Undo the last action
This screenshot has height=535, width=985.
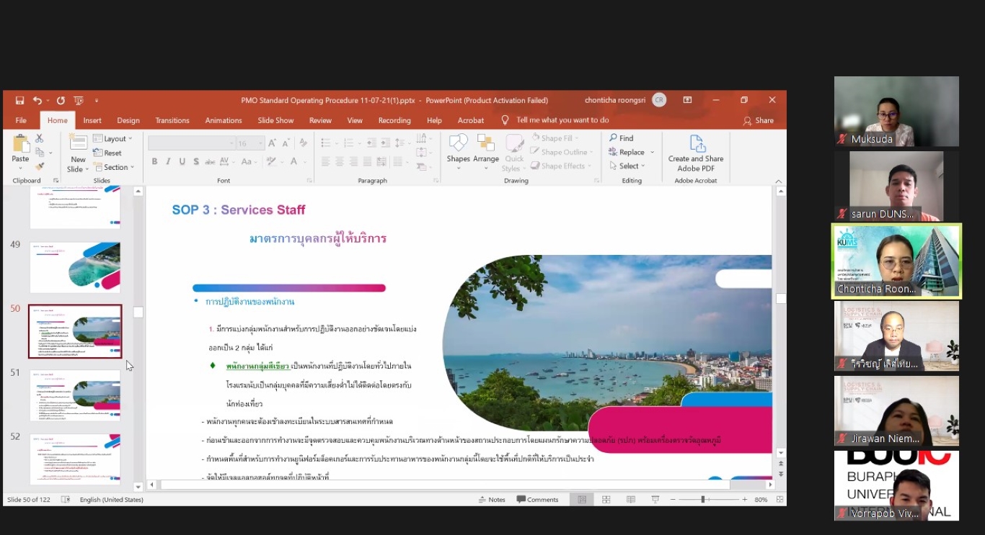37,101
